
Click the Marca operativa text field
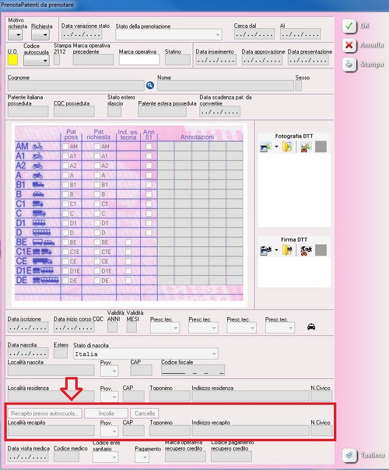(x=139, y=60)
